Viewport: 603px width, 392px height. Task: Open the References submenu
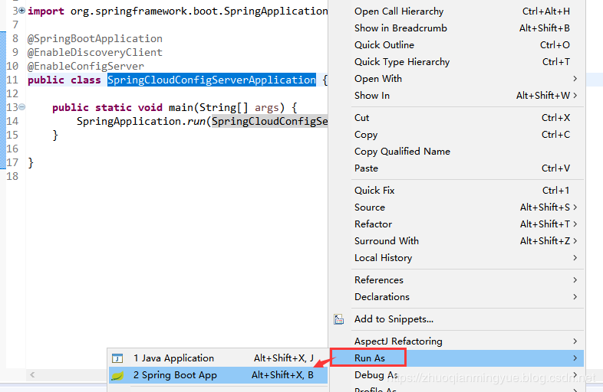pos(457,280)
